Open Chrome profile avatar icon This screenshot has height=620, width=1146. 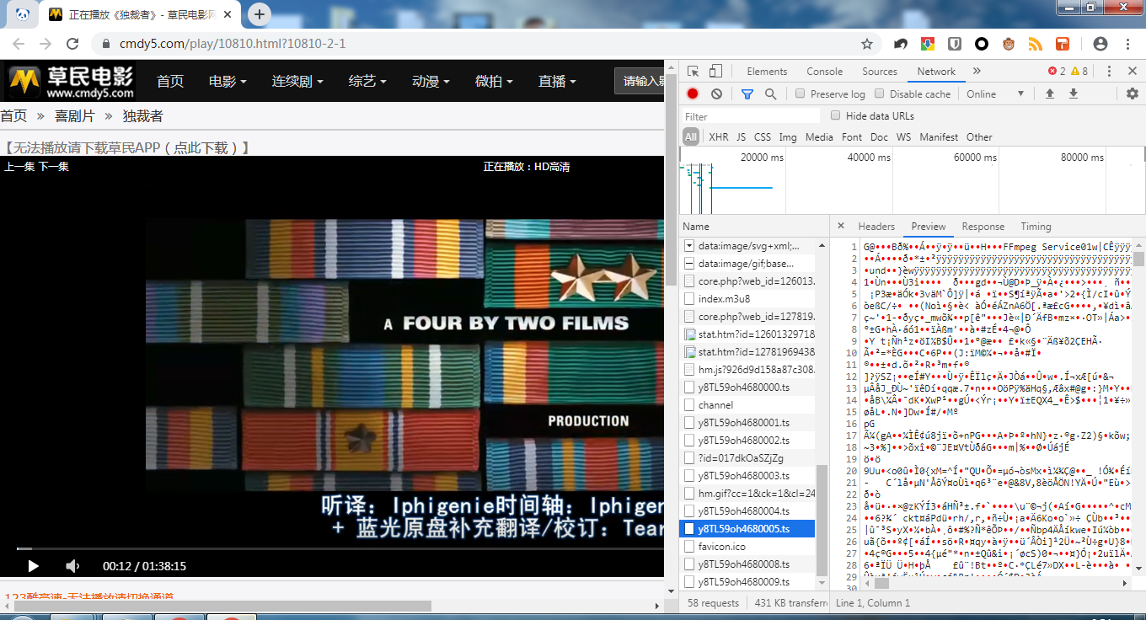pos(1100,44)
